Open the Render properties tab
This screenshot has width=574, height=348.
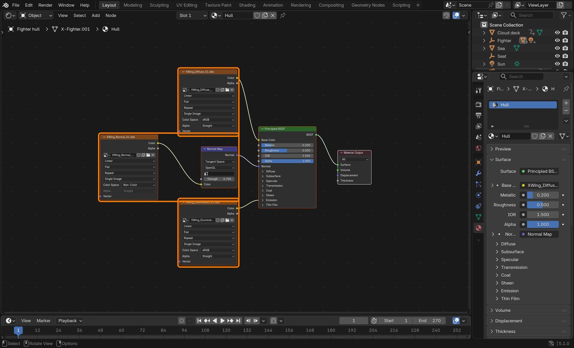(478, 104)
